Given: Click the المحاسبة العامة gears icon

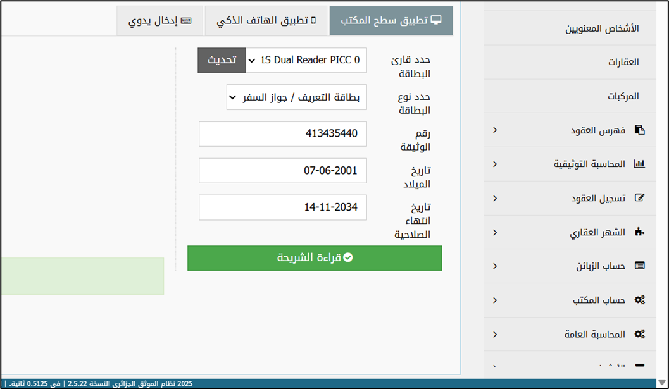Looking at the screenshot, I should click(x=639, y=335).
